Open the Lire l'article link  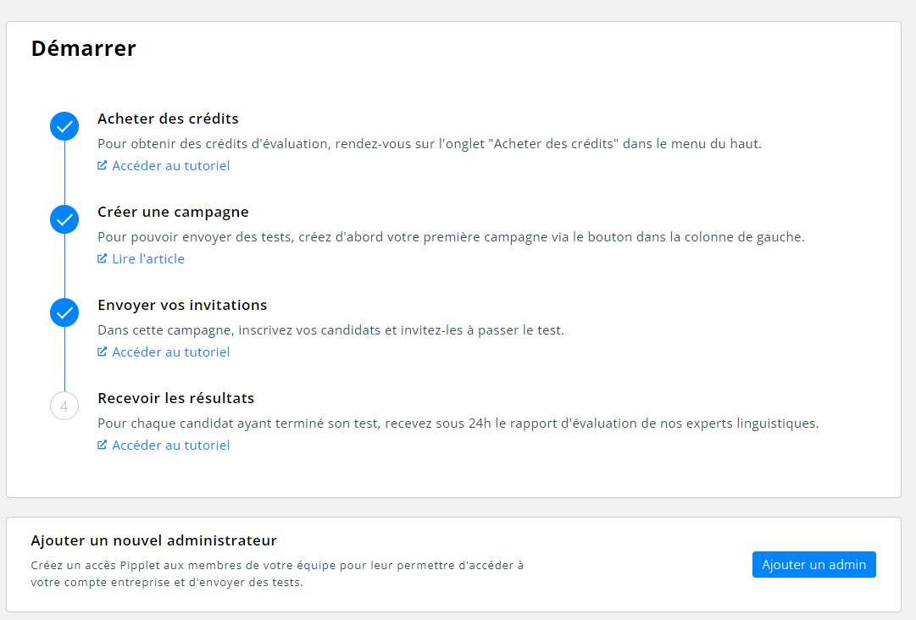tap(148, 259)
